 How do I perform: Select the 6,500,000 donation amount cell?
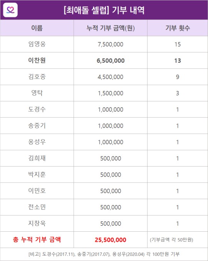click(111, 61)
